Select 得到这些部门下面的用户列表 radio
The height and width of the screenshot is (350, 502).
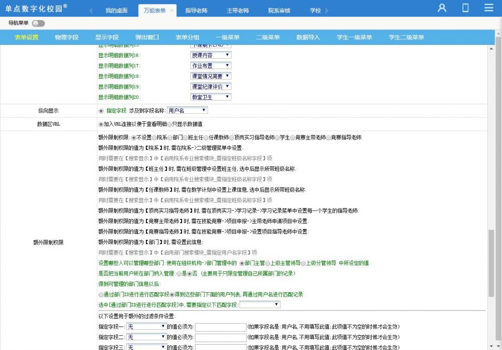pos(172,295)
